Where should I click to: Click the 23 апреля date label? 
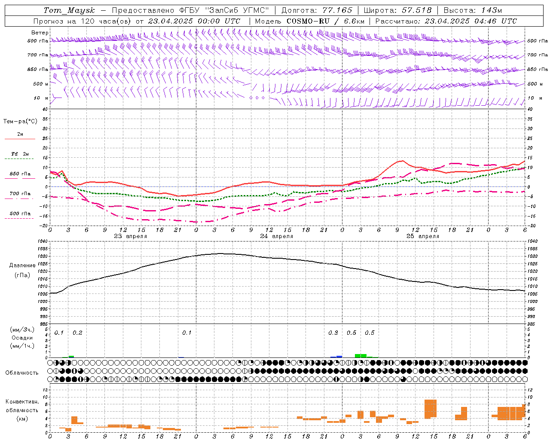point(131,236)
